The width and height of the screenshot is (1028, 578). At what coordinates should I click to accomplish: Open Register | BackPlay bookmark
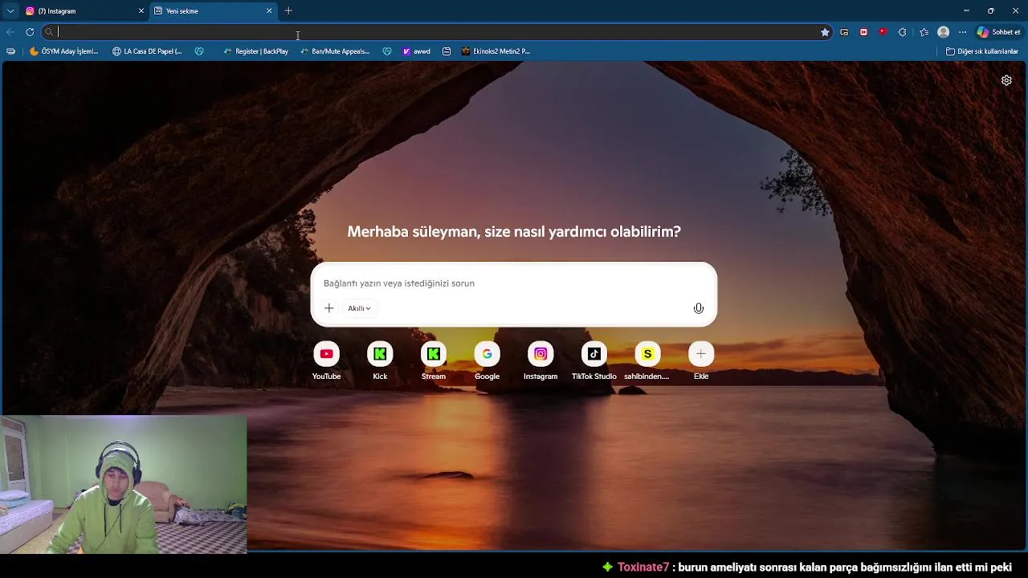pyautogui.click(x=255, y=51)
